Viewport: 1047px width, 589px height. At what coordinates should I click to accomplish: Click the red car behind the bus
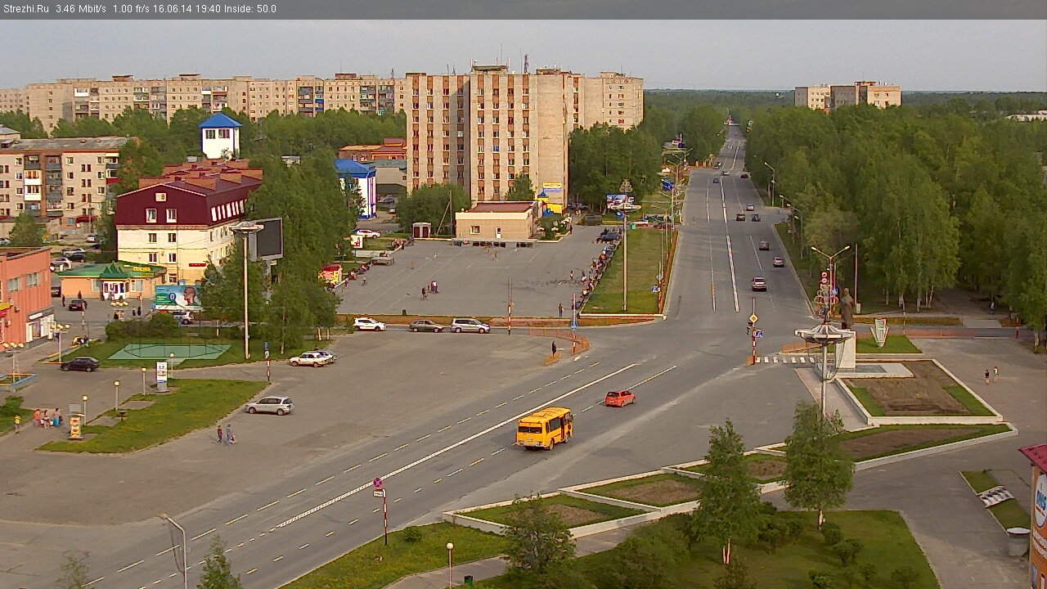click(620, 398)
